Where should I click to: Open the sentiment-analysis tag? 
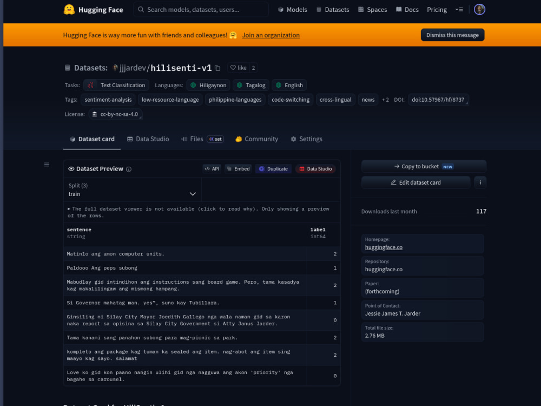(x=108, y=100)
